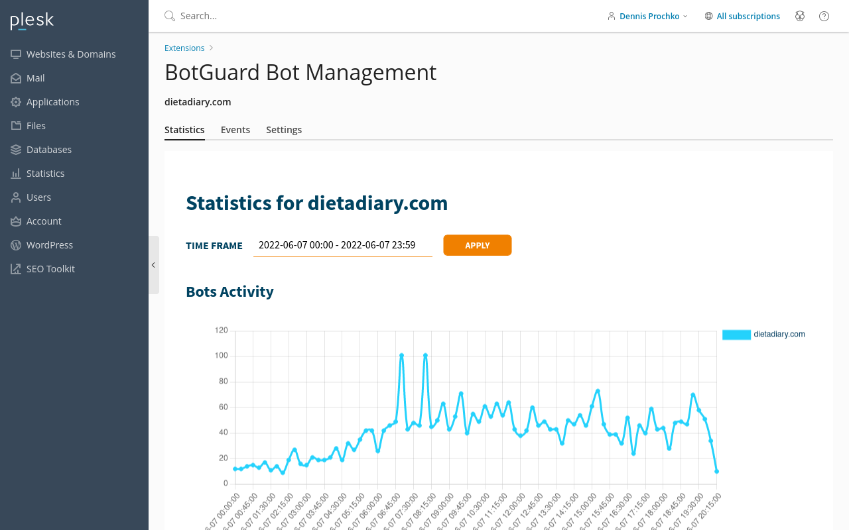The height and width of the screenshot is (530, 849).
Task: Click the BotGuard Bot Management title
Action: click(300, 72)
